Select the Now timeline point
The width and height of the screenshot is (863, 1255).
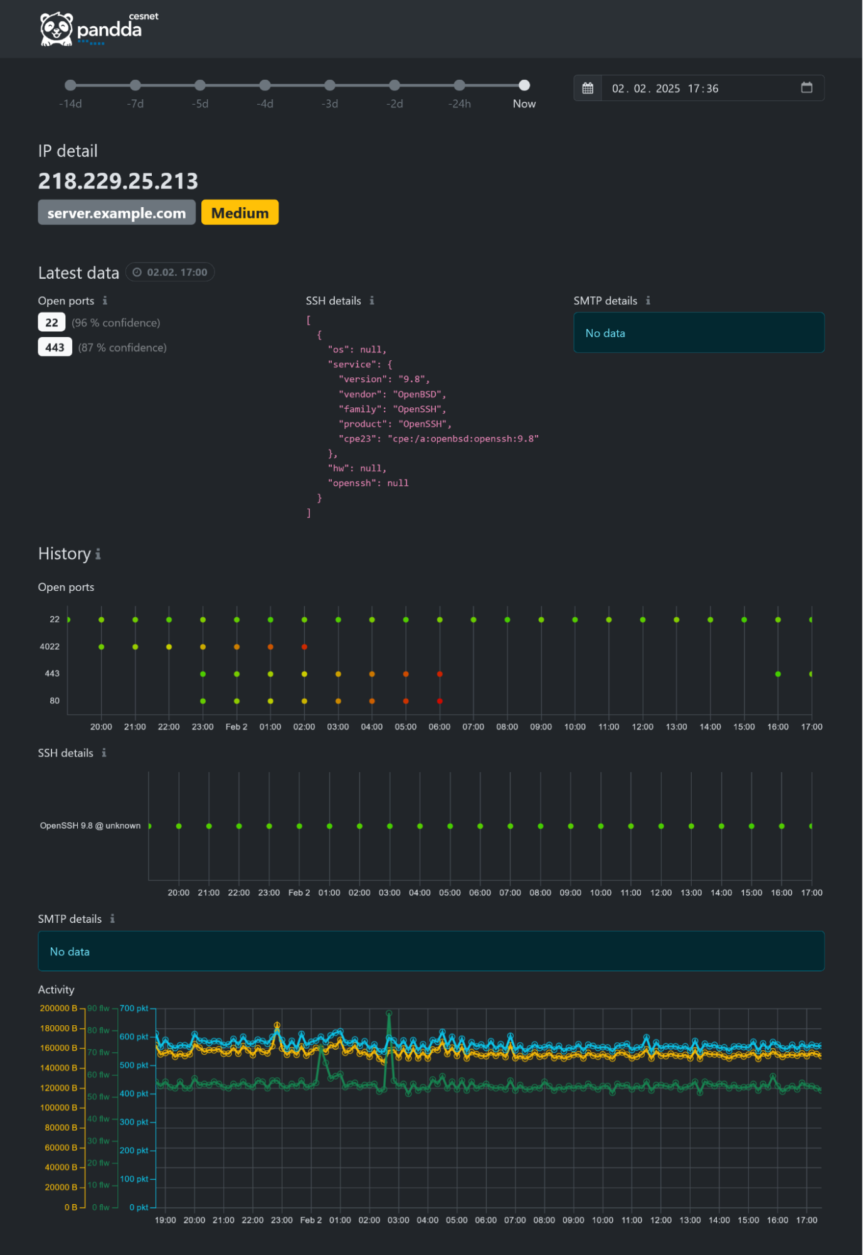[x=524, y=85]
